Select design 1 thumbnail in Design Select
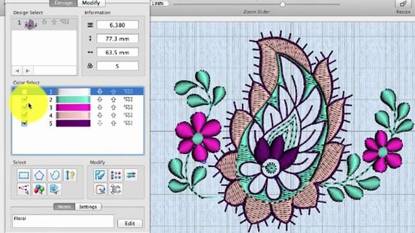415x233 pixels. pos(30,24)
